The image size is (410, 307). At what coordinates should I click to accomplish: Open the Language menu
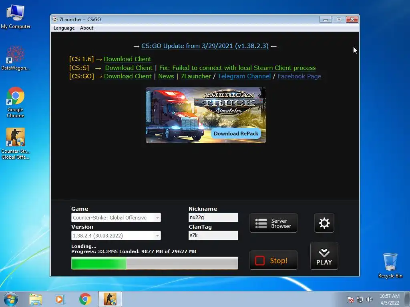(x=64, y=28)
